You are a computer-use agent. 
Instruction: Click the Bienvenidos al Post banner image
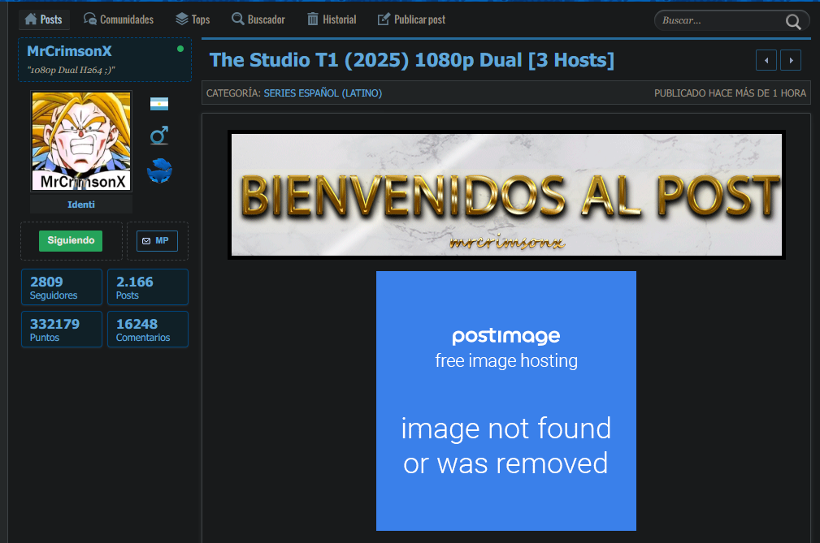(507, 195)
